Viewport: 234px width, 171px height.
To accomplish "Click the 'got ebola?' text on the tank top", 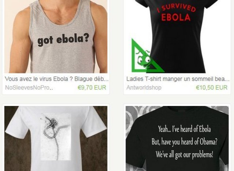I will tap(63, 39).
